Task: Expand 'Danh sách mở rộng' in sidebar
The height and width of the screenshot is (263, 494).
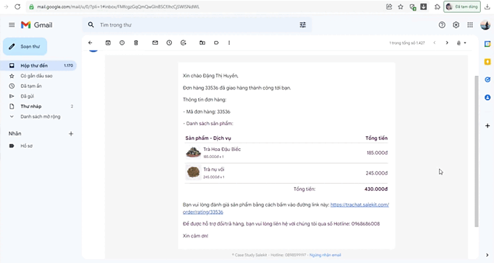Action: click(x=40, y=116)
